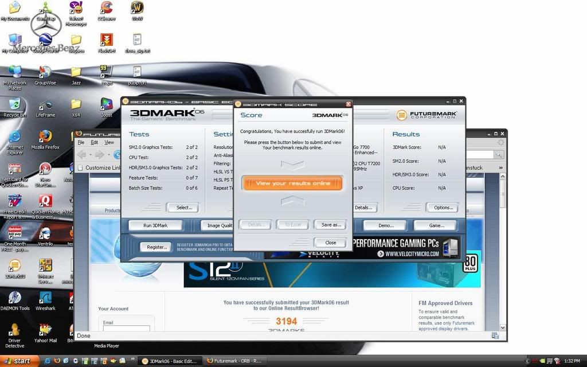The width and height of the screenshot is (587, 367).
Task: Click the Internet Explorer quick launch icon
Action: tap(48, 361)
